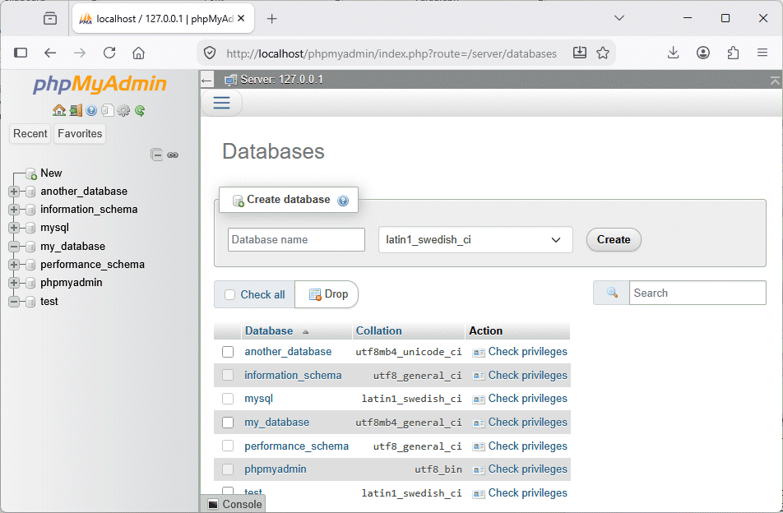
Task: Expand performance_schema in navigation tree
Action: 14,265
